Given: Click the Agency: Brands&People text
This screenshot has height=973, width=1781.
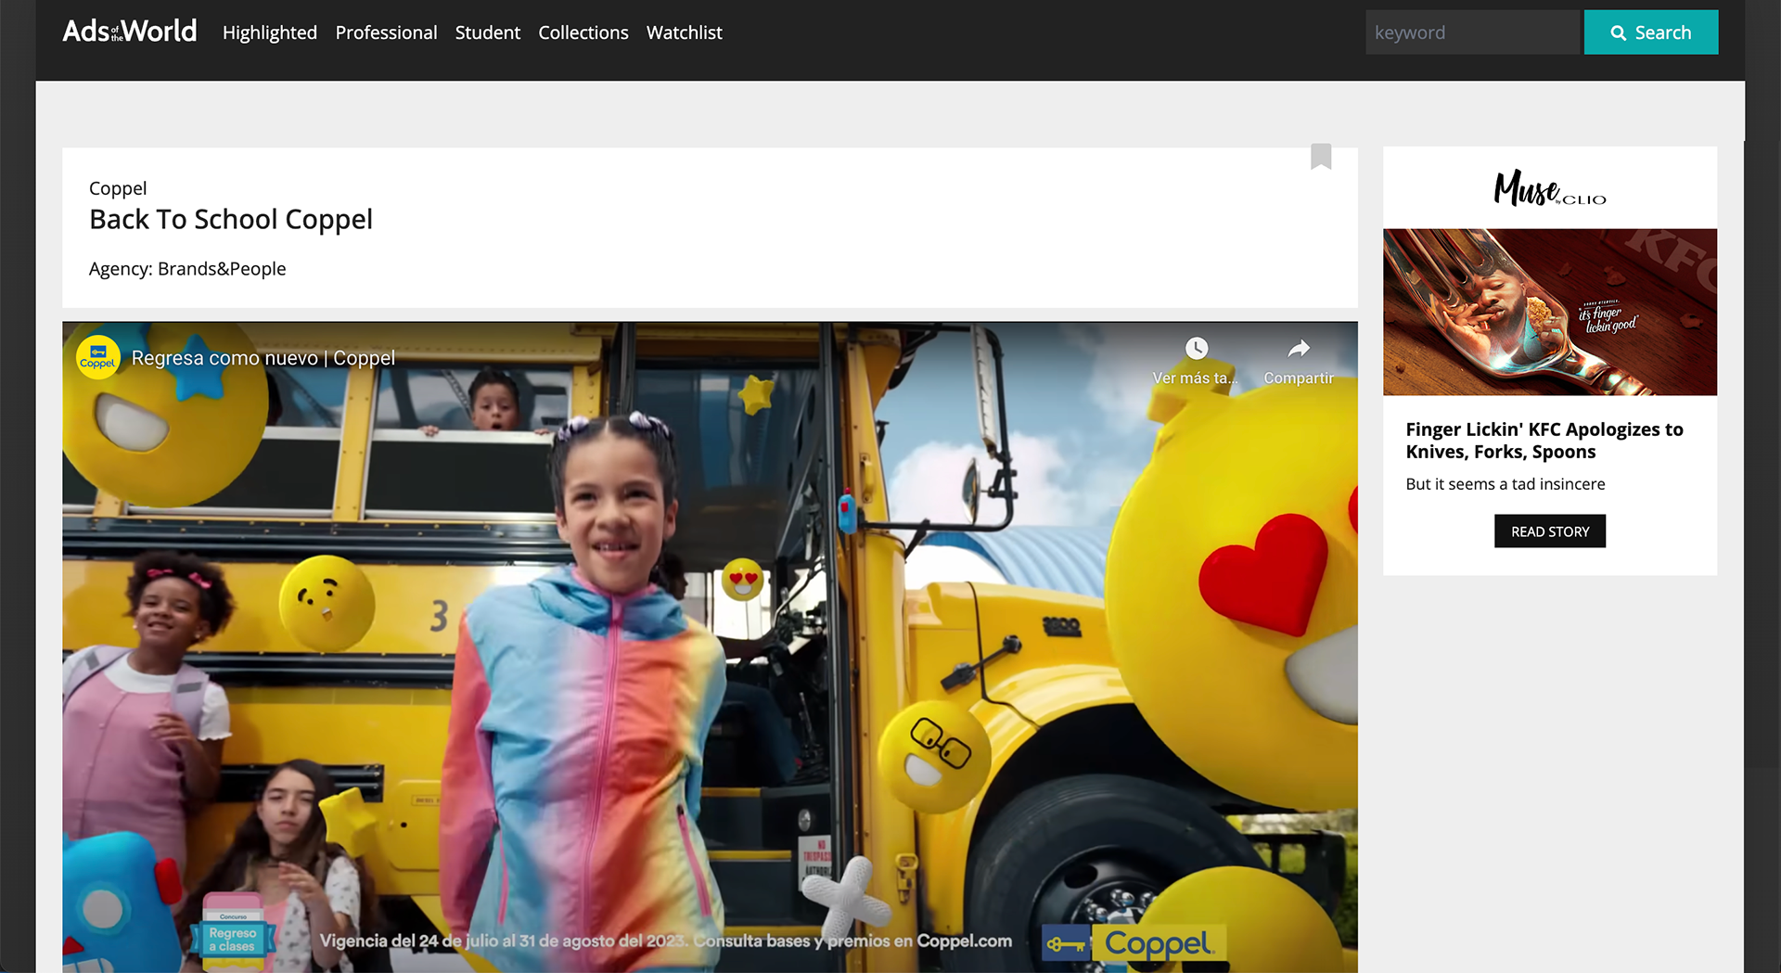Looking at the screenshot, I should point(187,269).
